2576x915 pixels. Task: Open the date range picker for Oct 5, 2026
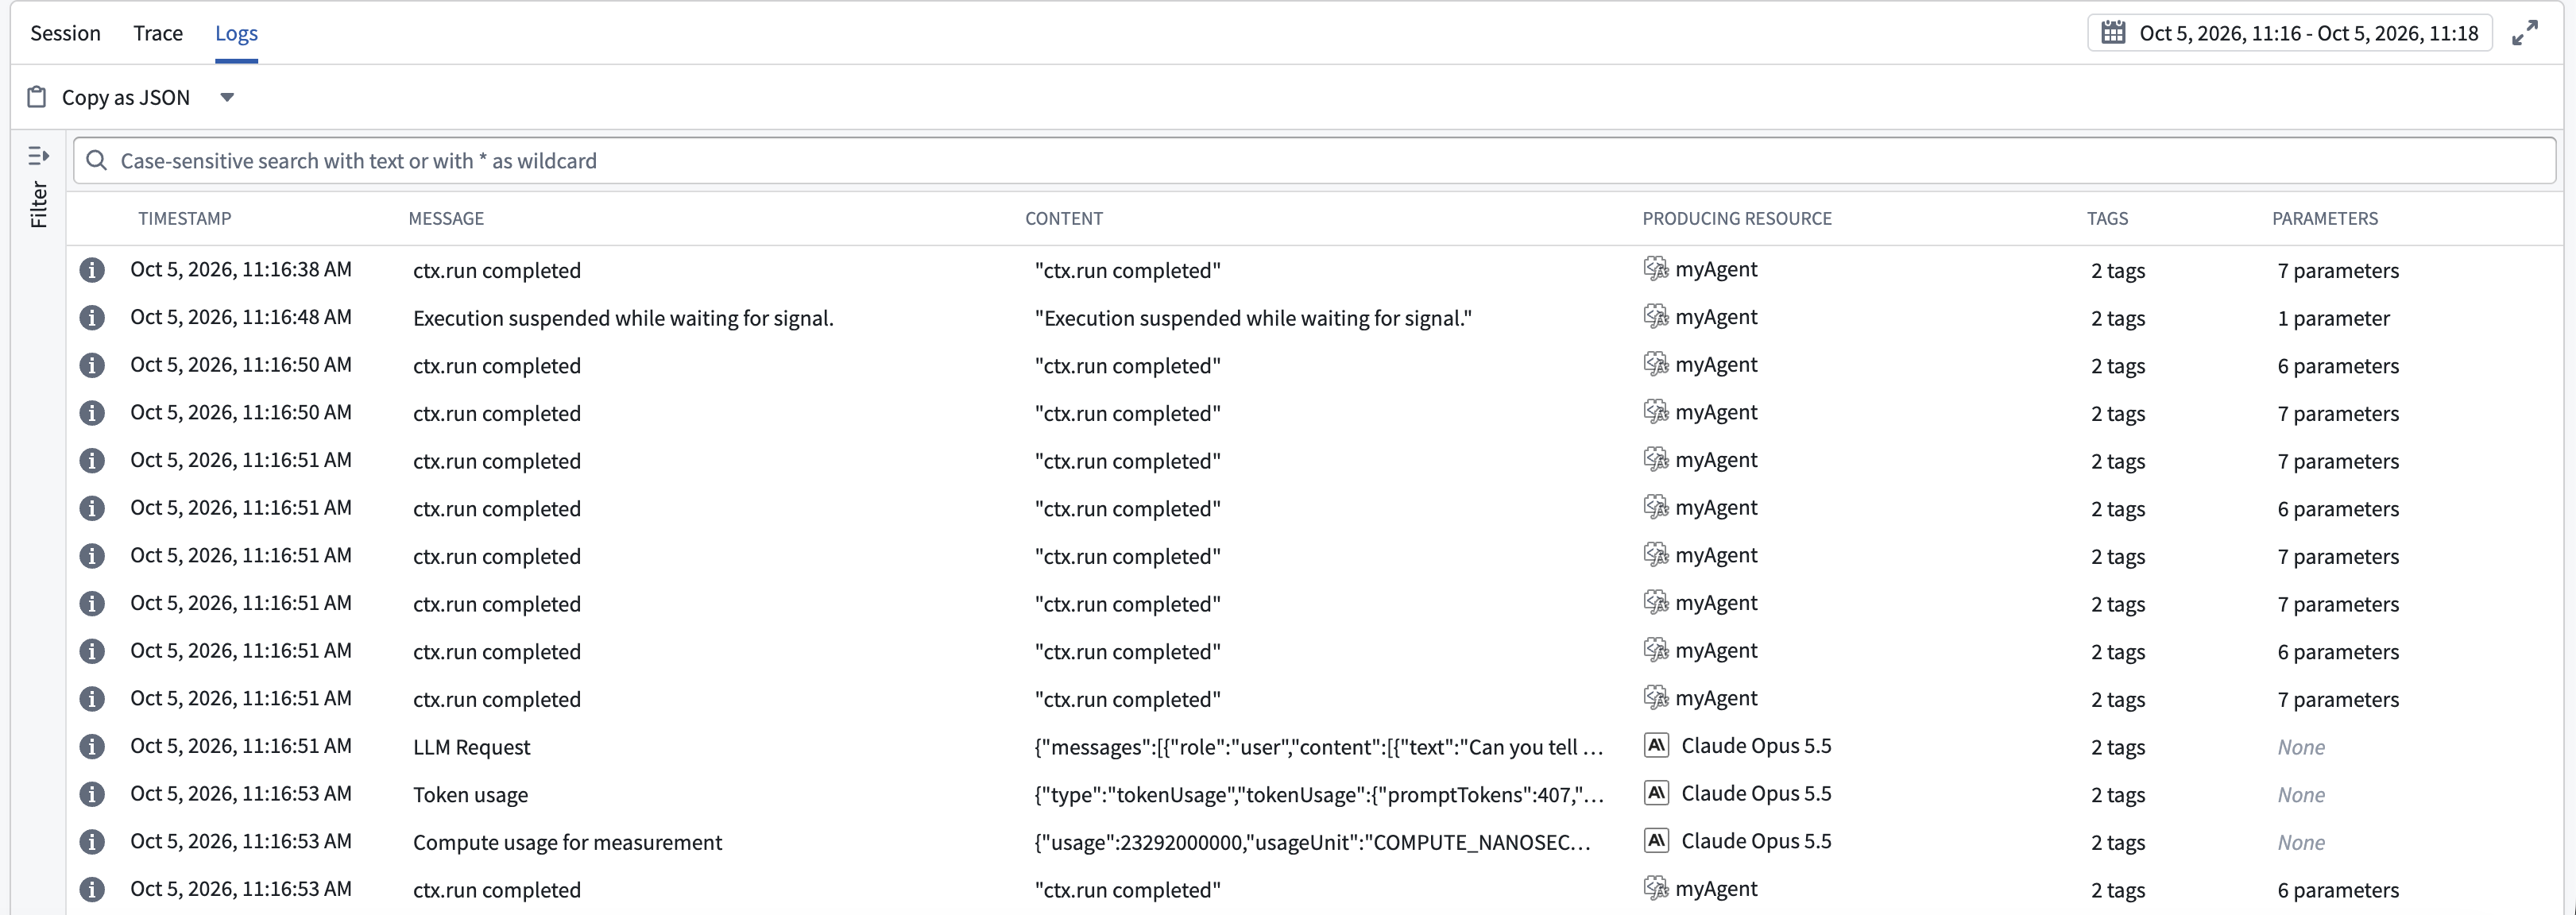[x=2289, y=33]
